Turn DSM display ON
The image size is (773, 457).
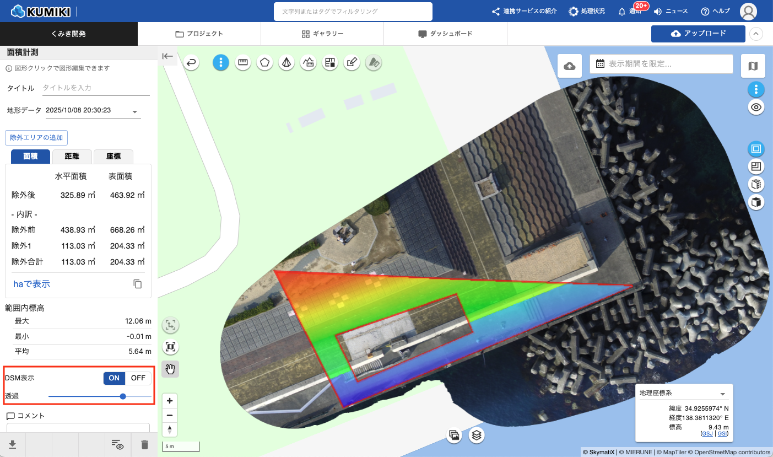[x=114, y=378]
